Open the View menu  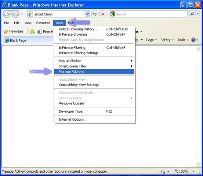[x=28, y=23]
